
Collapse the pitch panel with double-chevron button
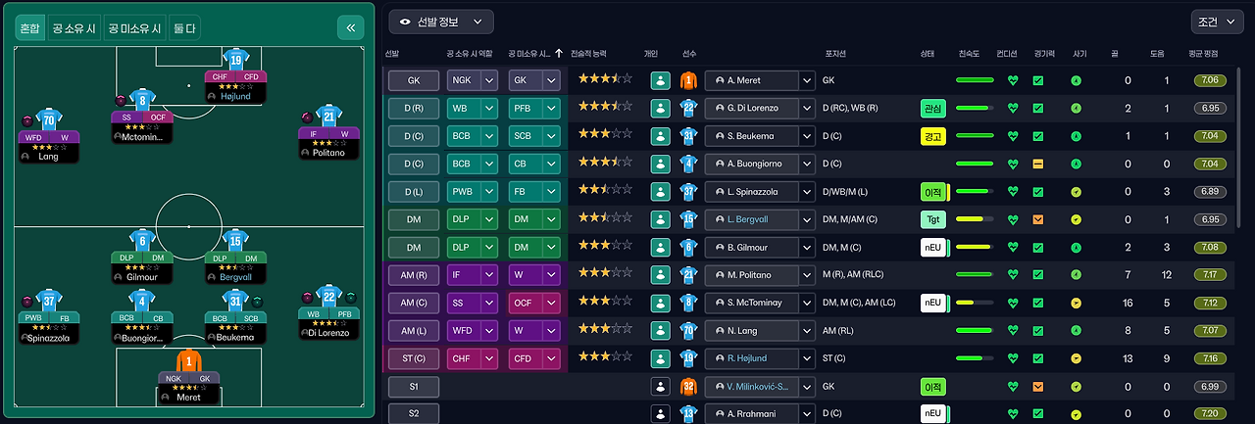click(350, 27)
